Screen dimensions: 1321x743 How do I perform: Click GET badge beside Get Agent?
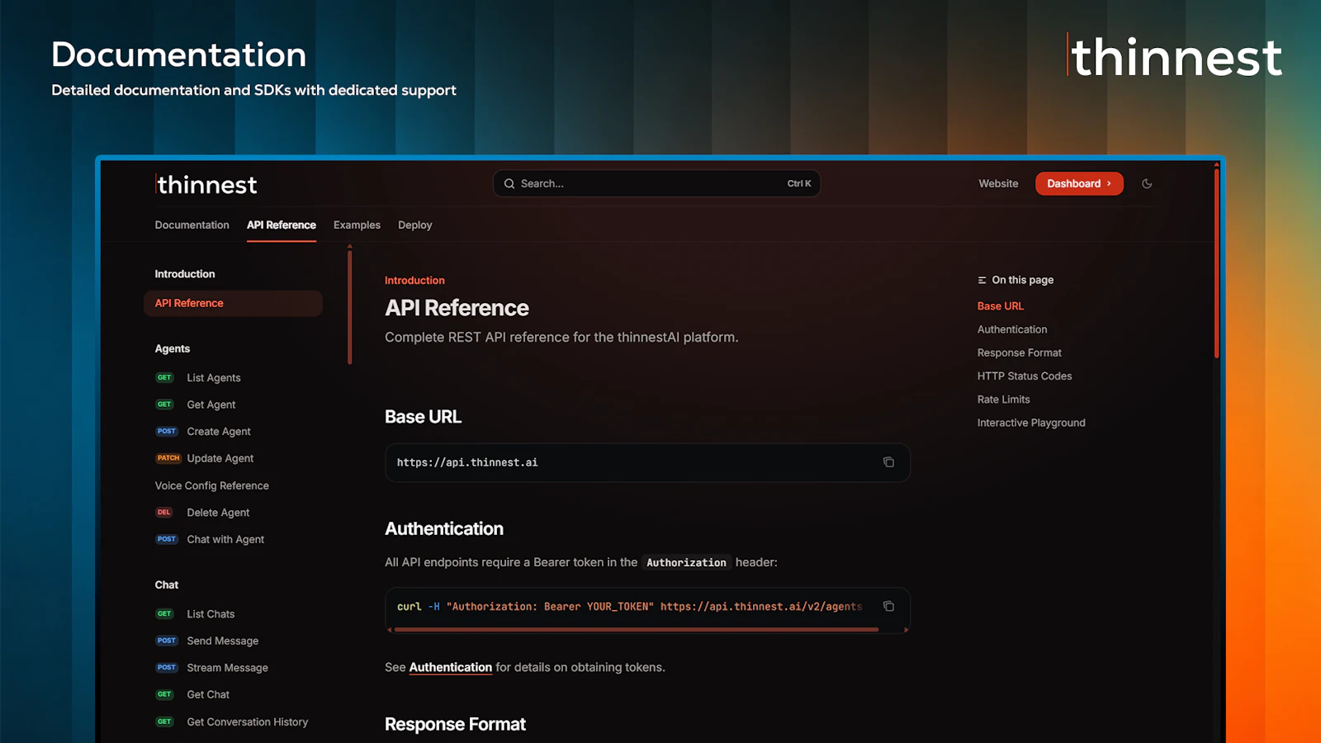click(165, 405)
